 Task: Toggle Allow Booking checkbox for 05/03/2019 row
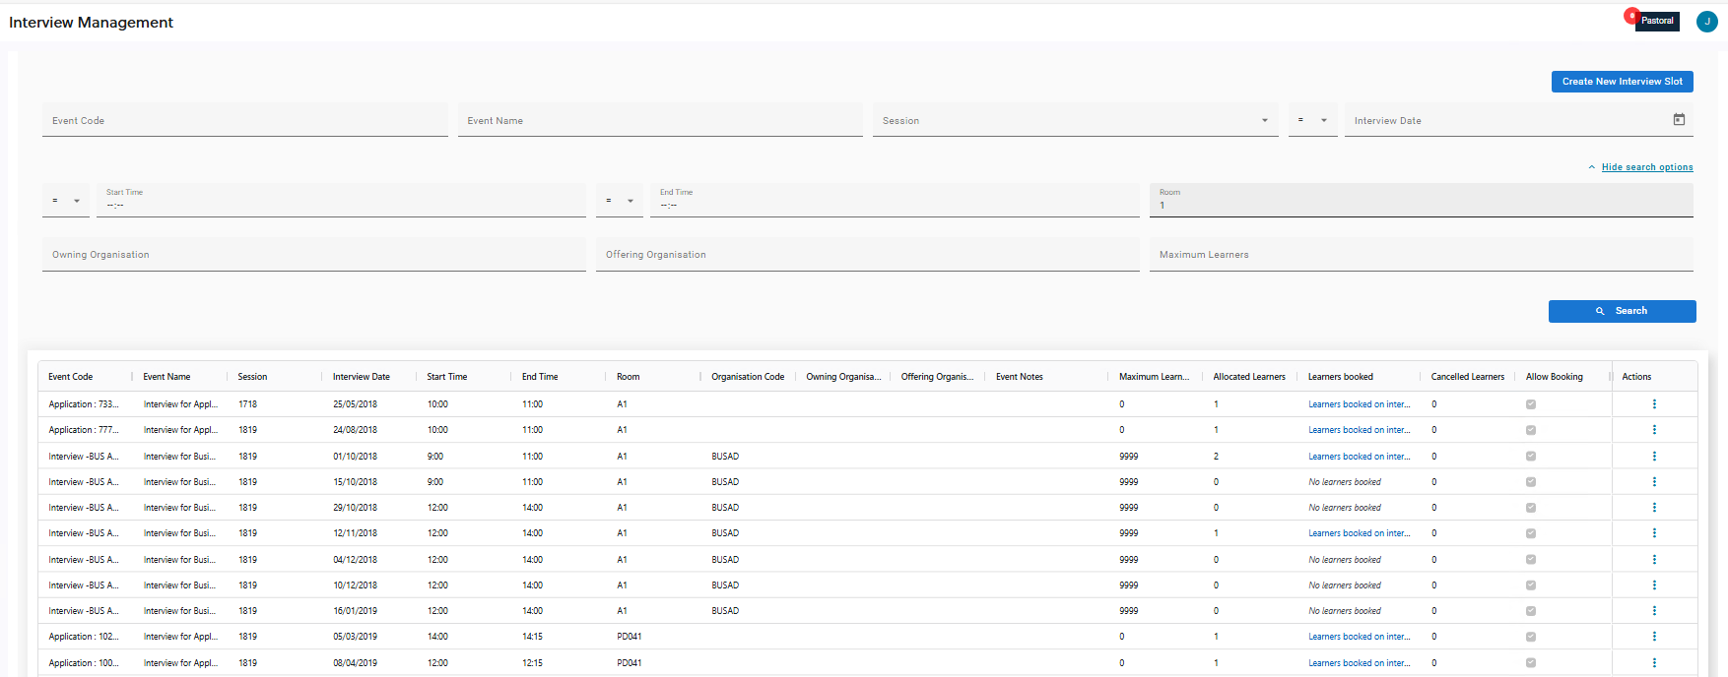[x=1530, y=637]
